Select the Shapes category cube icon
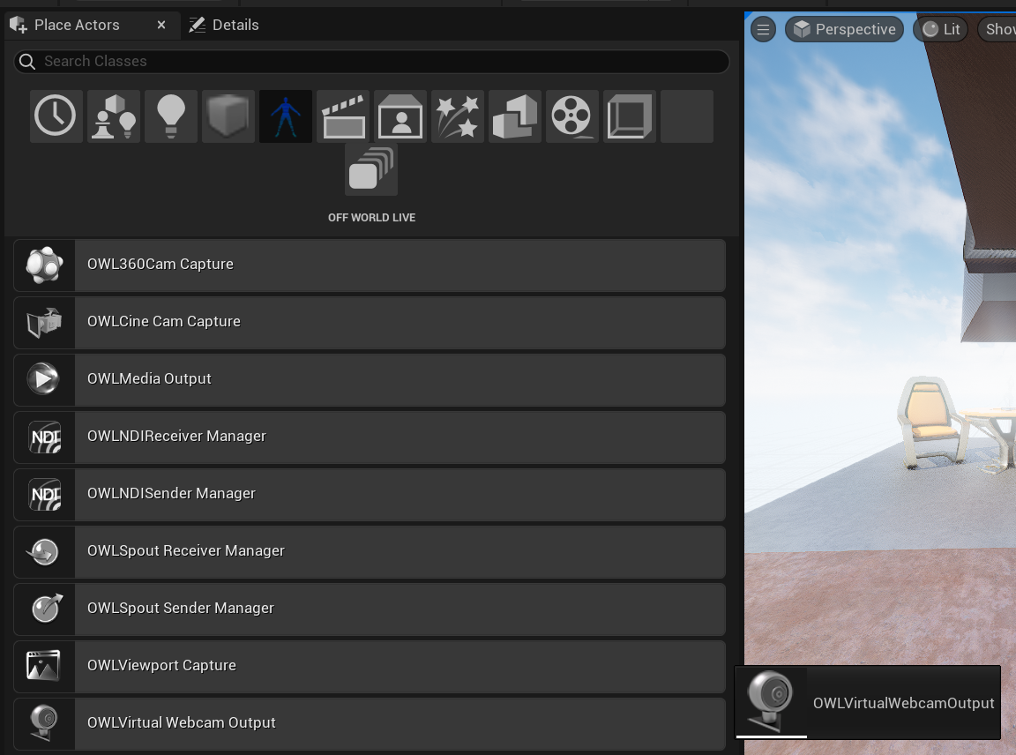Screen dimensions: 1016x755 pyautogui.click(x=228, y=116)
